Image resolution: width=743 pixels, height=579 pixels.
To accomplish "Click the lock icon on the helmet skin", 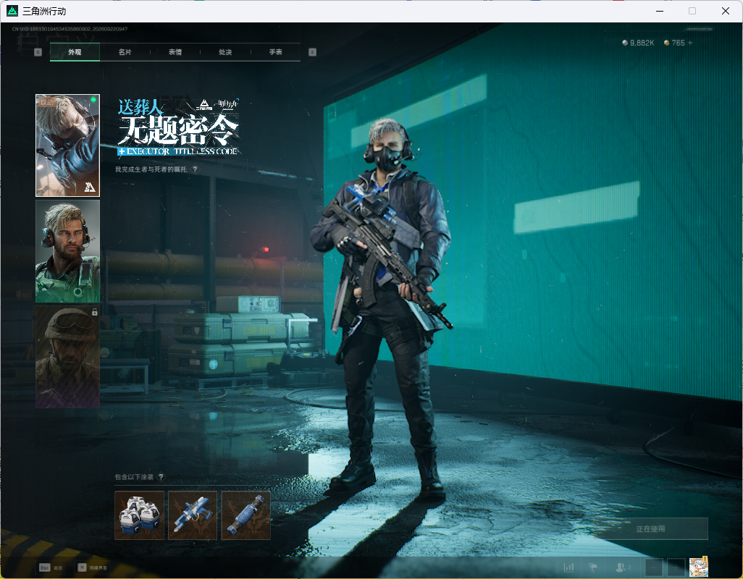I will click(x=94, y=312).
